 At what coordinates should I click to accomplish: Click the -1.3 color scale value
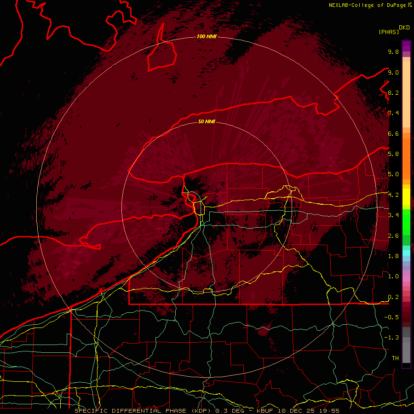(391, 338)
